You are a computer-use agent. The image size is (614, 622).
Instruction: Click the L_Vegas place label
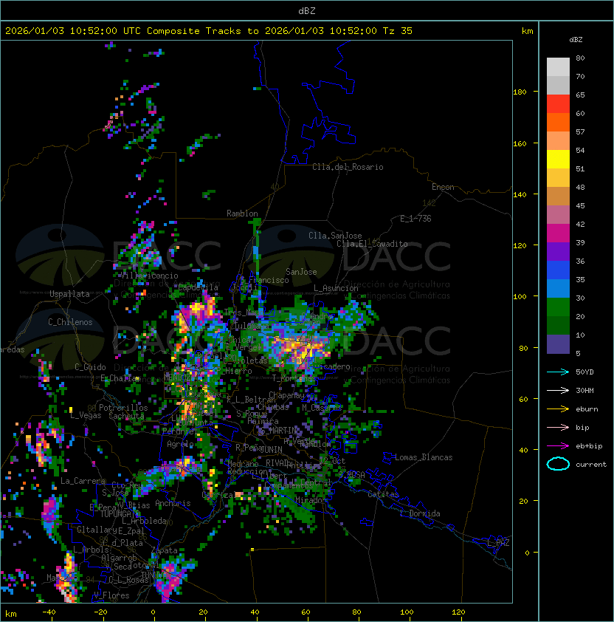point(86,415)
